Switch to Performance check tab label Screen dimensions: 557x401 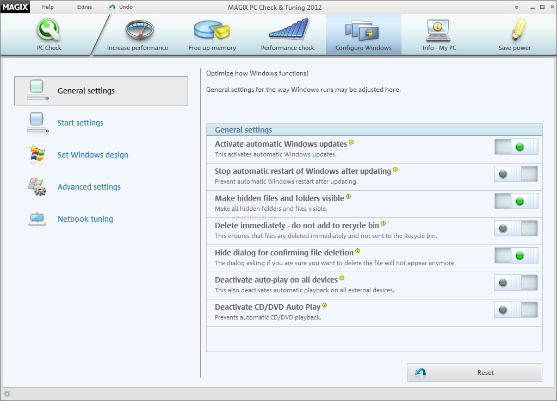click(x=288, y=48)
